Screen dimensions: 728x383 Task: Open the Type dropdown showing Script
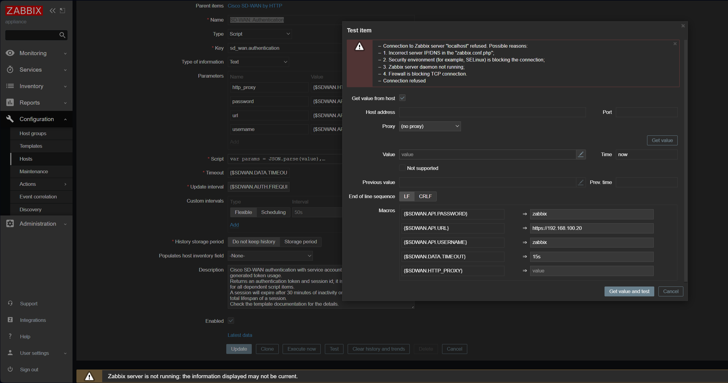click(260, 34)
